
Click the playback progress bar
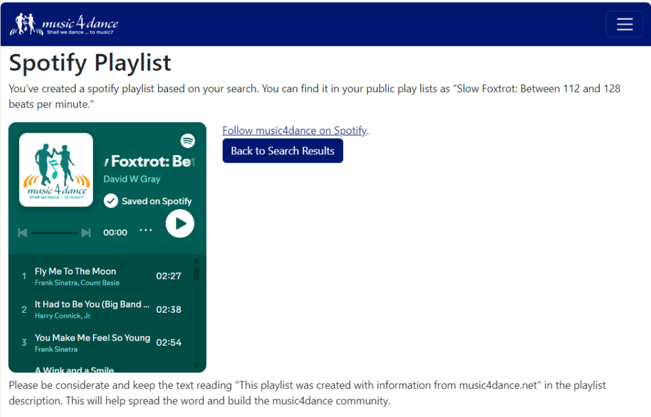click(54, 233)
